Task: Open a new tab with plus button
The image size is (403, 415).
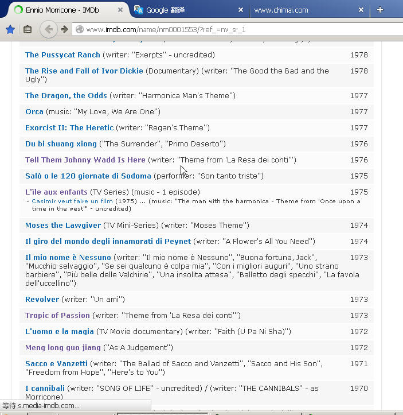Action: click(379, 10)
